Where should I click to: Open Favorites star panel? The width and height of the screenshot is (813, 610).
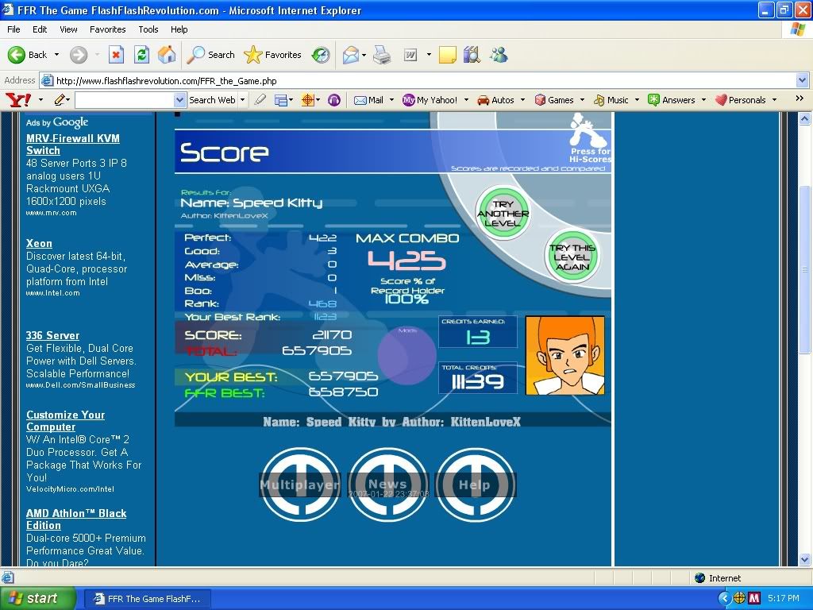273,55
